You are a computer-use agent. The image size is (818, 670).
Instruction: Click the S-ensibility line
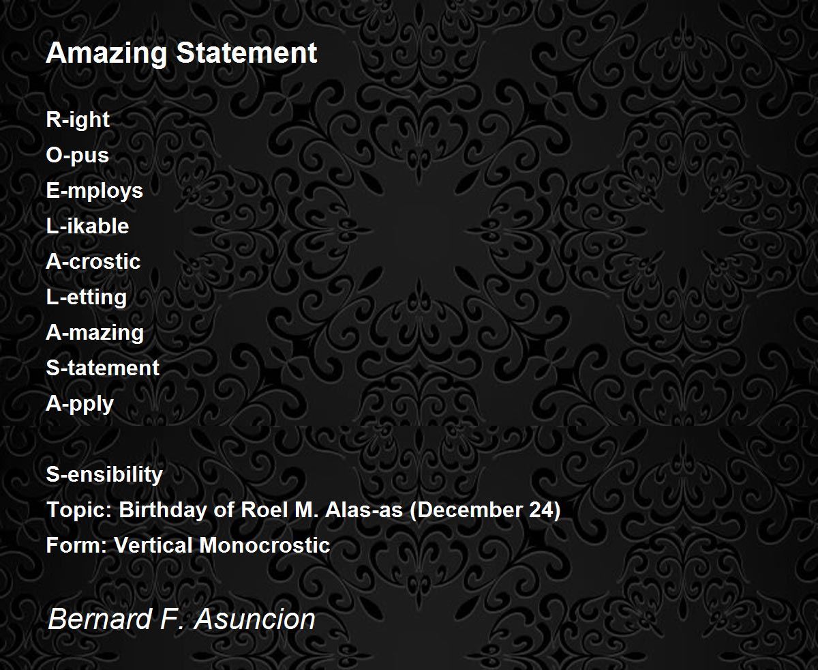[104, 475]
